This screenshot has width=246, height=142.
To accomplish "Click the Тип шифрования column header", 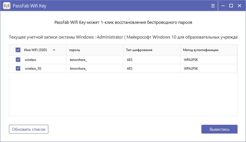I will pos(152,50).
